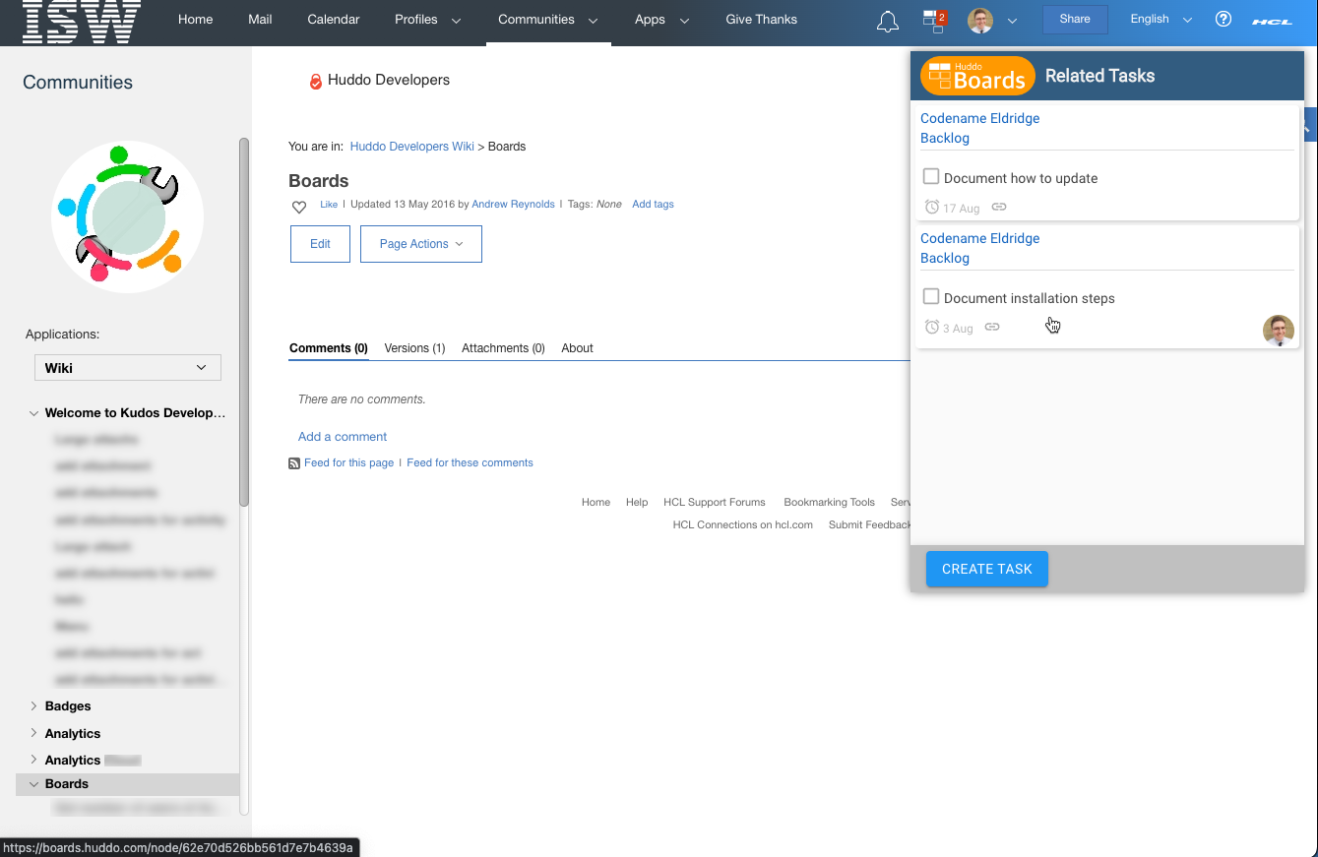The height and width of the screenshot is (857, 1318).
Task: Collapse the Boards tree node
Action: coord(33,784)
